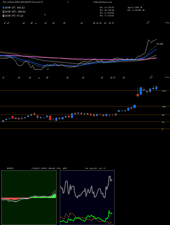This screenshot has width=170, height=225.
Task: Click the ADX '(14 day) 65, +41, -9' values
Action: 95,168
